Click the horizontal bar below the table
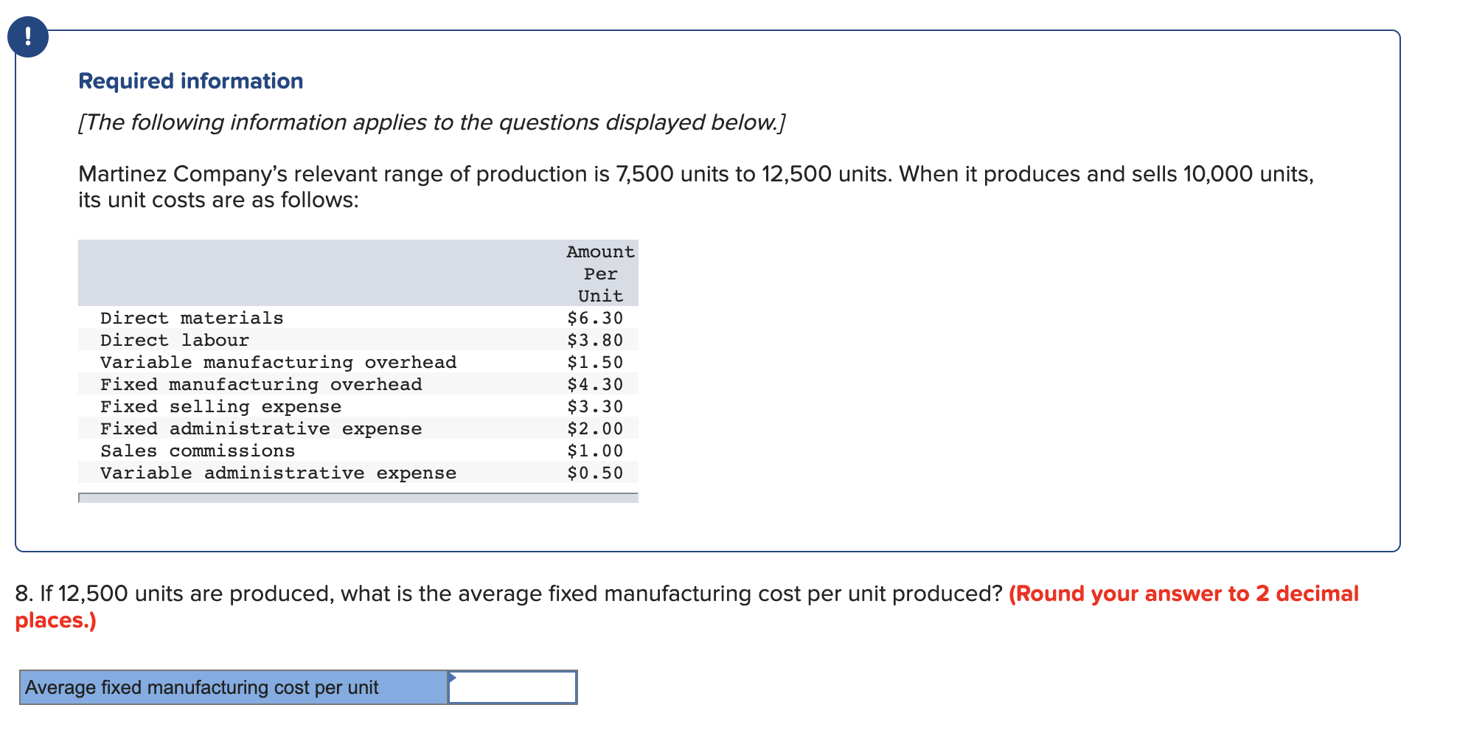The image size is (1457, 733). (x=358, y=498)
